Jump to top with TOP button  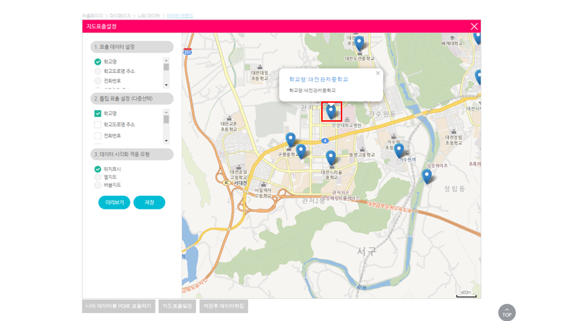click(x=507, y=312)
